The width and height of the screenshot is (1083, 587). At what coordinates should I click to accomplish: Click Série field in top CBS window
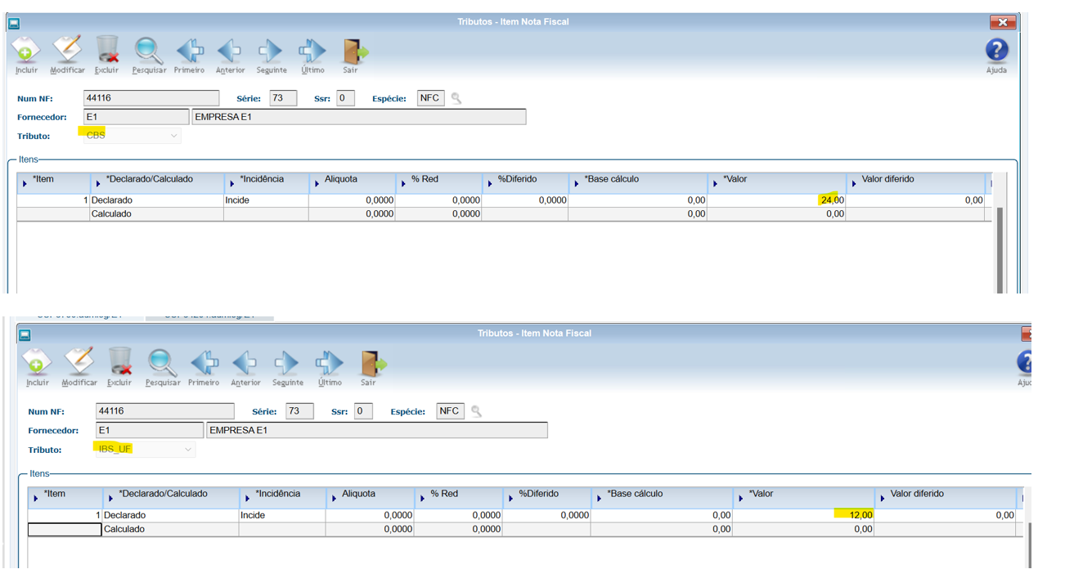pyautogui.click(x=283, y=98)
